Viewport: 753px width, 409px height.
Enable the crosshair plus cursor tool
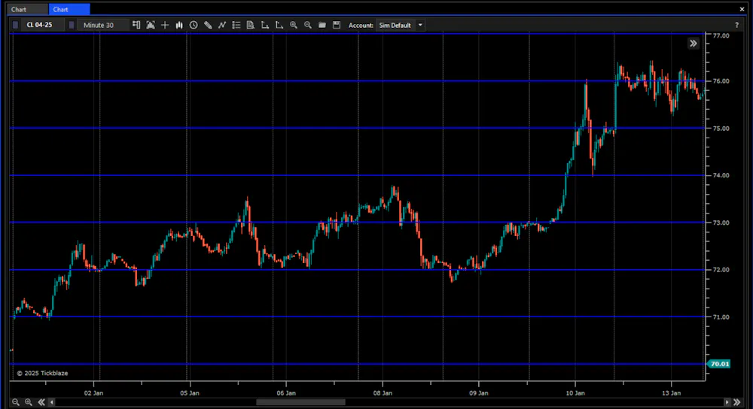[165, 25]
